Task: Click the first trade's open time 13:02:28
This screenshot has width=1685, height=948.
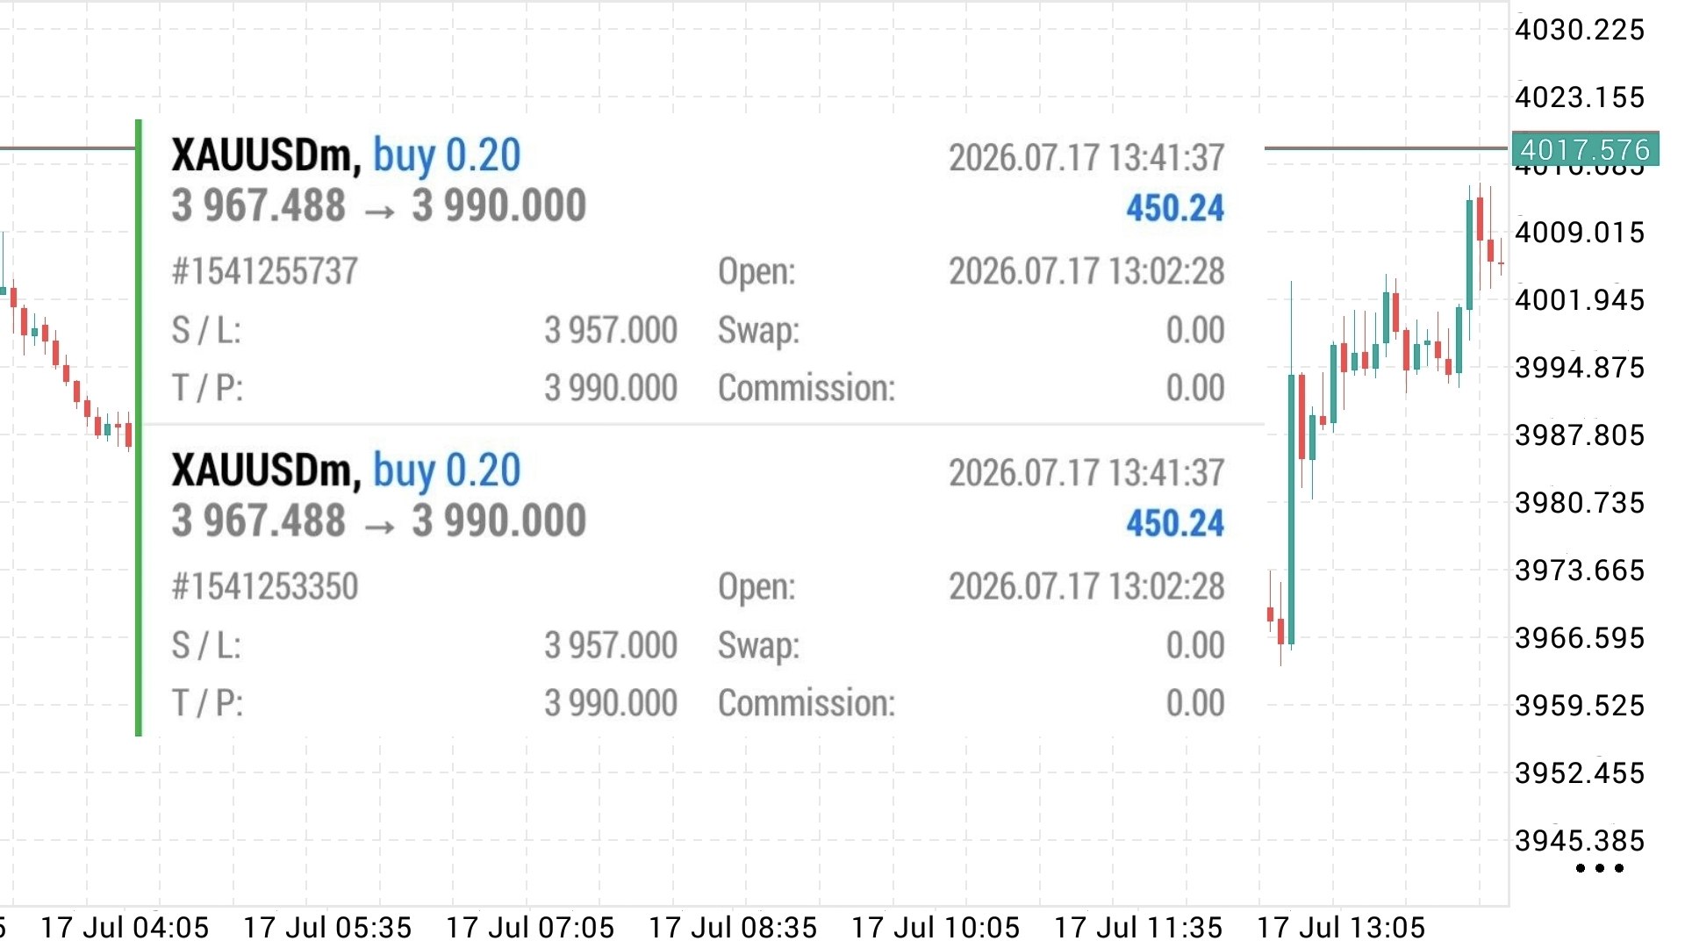Action: click(x=1086, y=271)
